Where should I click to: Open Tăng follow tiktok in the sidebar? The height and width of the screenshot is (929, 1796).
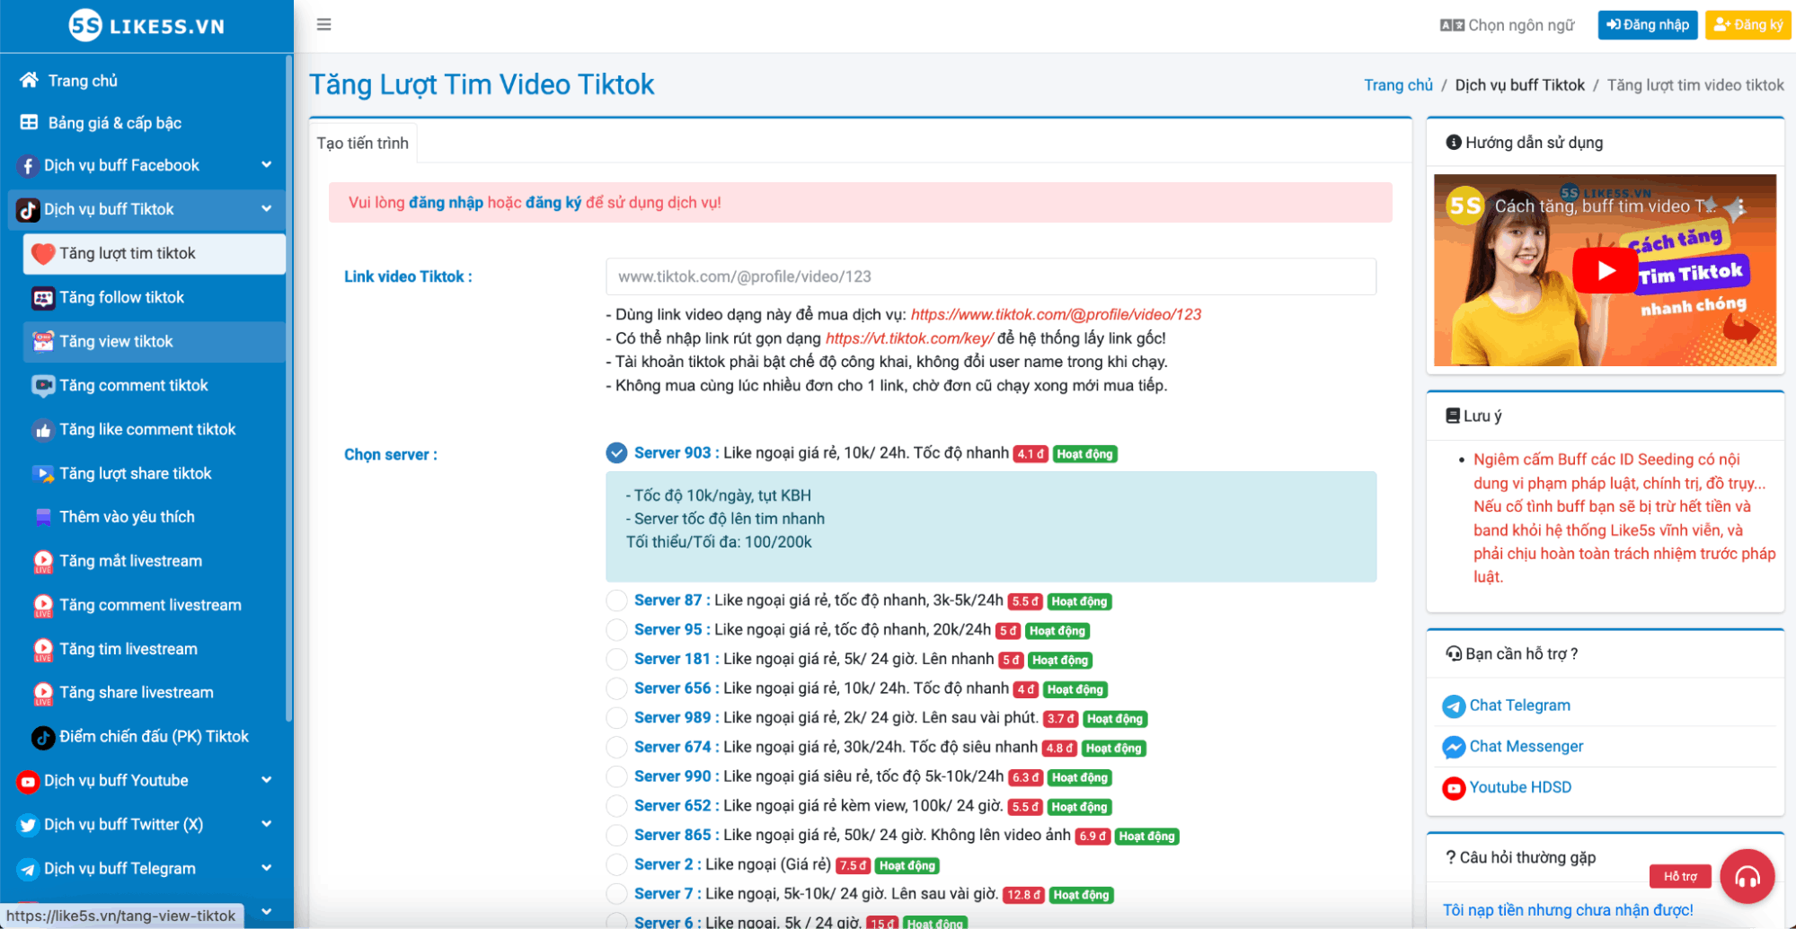[x=121, y=297]
